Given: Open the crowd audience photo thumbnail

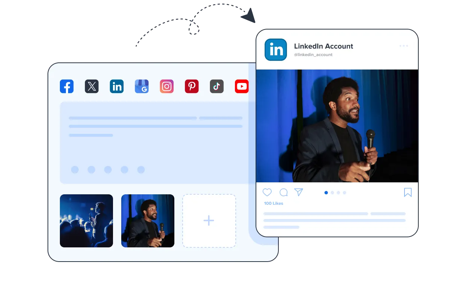Looking at the screenshot, I should pos(86,221).
